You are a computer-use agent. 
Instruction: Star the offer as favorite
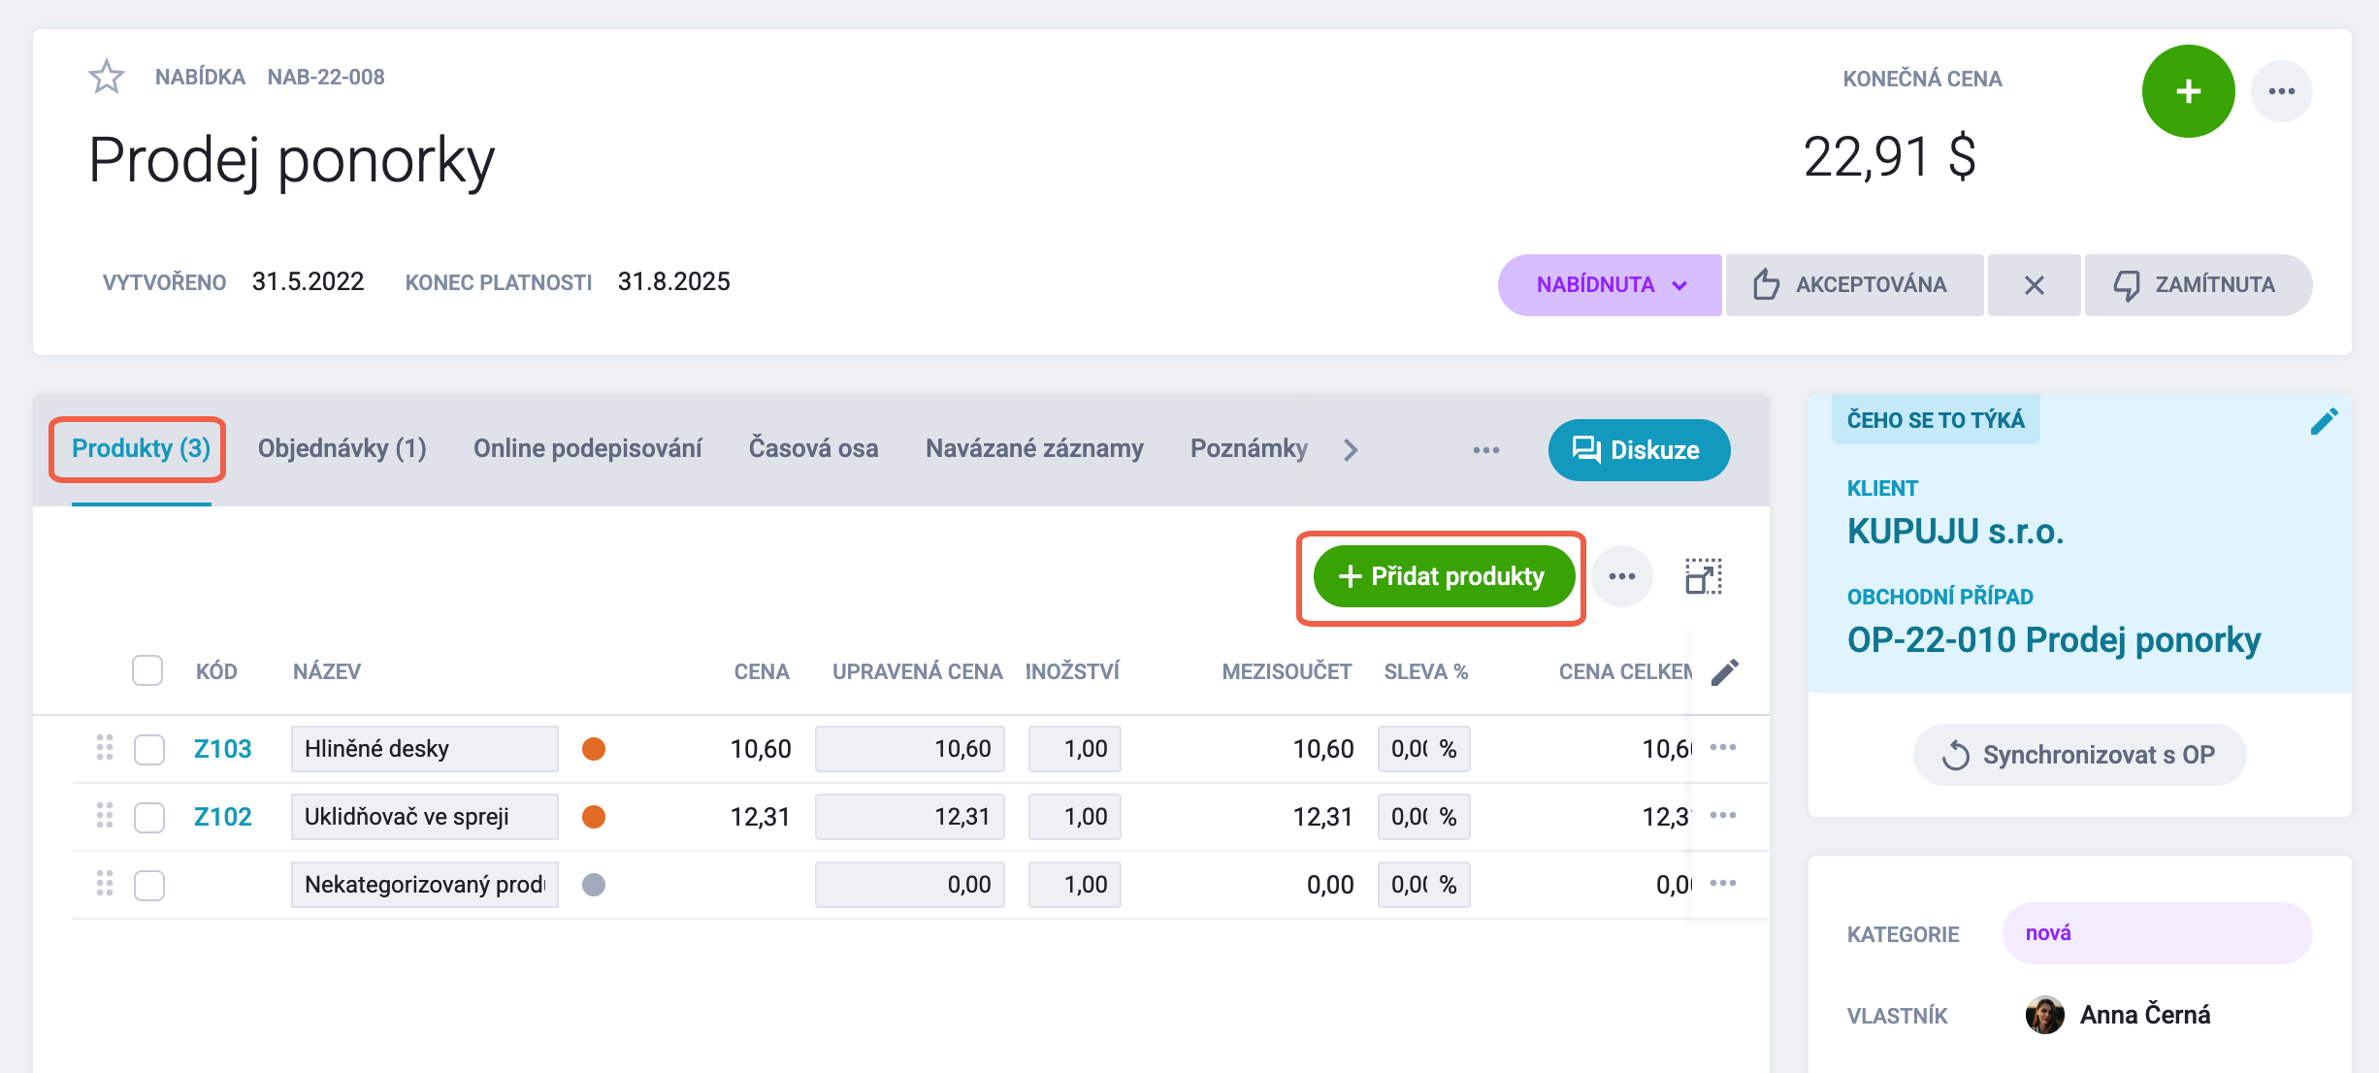pyautogui.click(x=107, y=77)
